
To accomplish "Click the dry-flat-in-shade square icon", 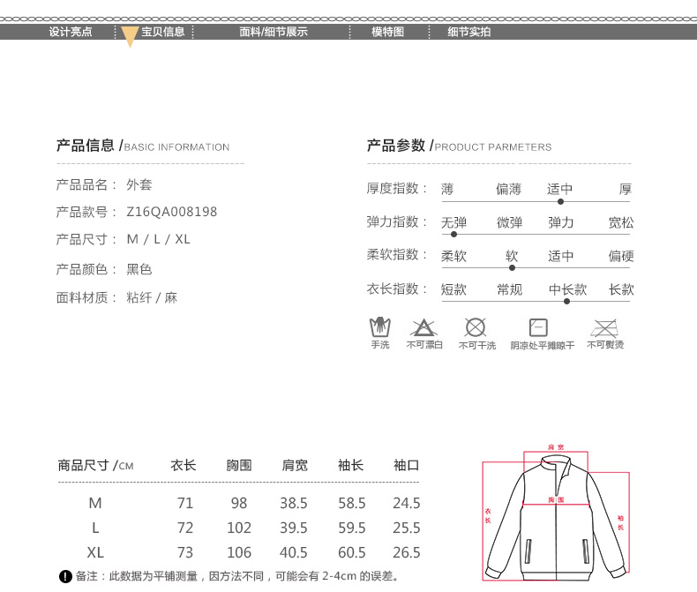I will [x=538, y=328].
